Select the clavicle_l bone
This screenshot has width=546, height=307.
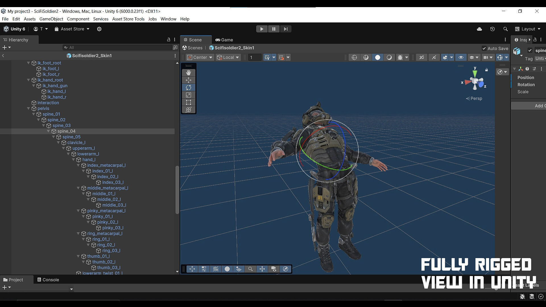pos(76,142)
